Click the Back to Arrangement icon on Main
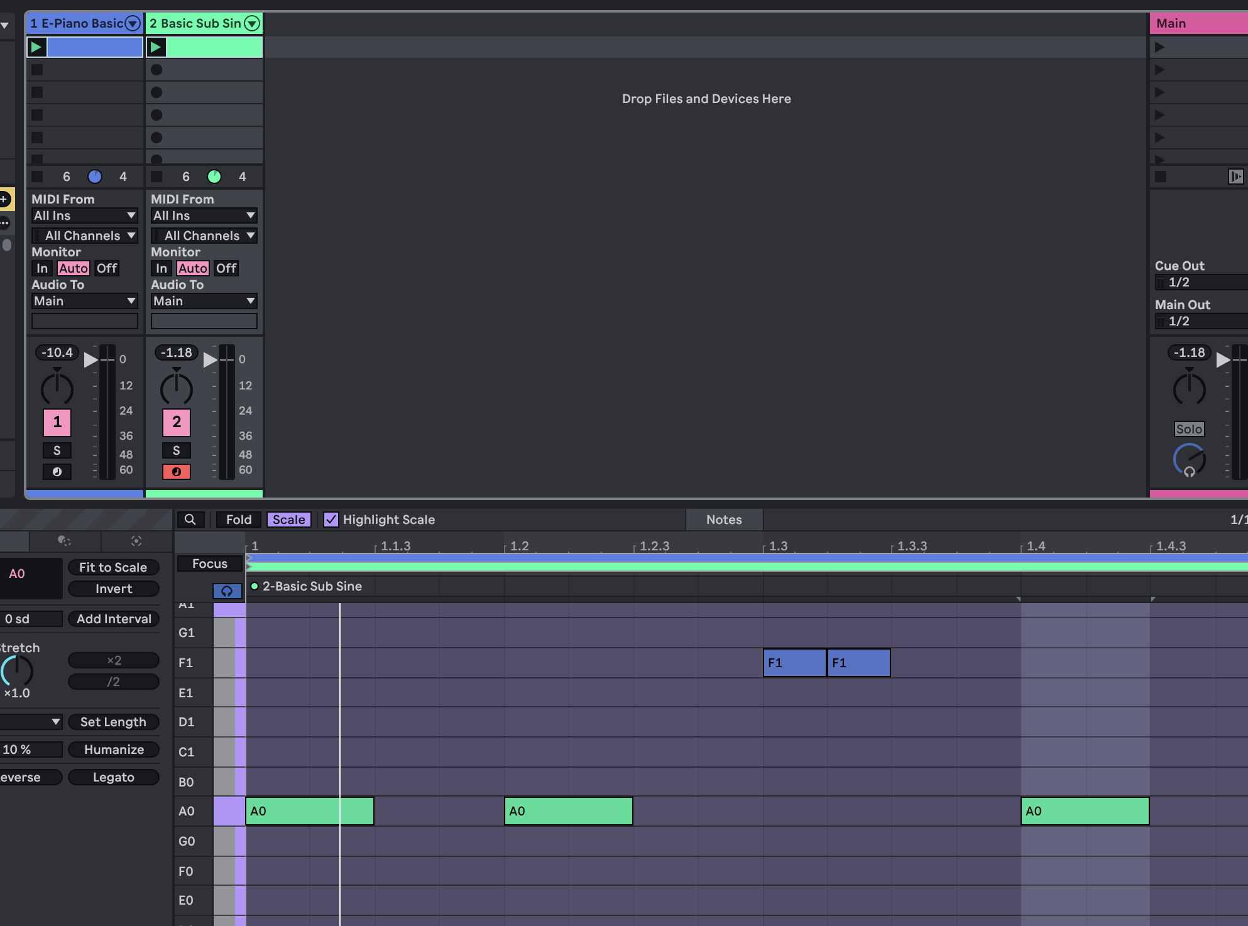1248x926 pixels. (1235, 177)
